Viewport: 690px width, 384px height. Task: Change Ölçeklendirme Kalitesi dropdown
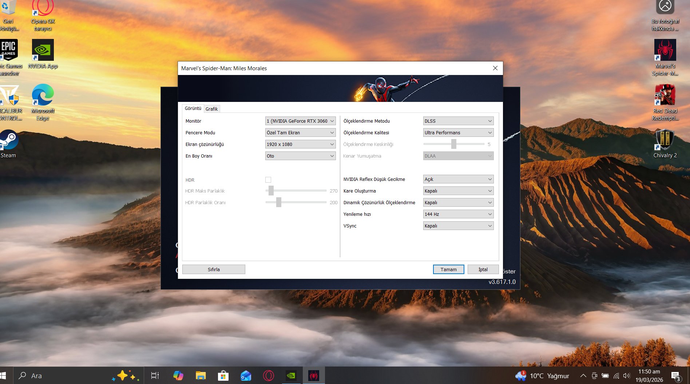[458, 132]
